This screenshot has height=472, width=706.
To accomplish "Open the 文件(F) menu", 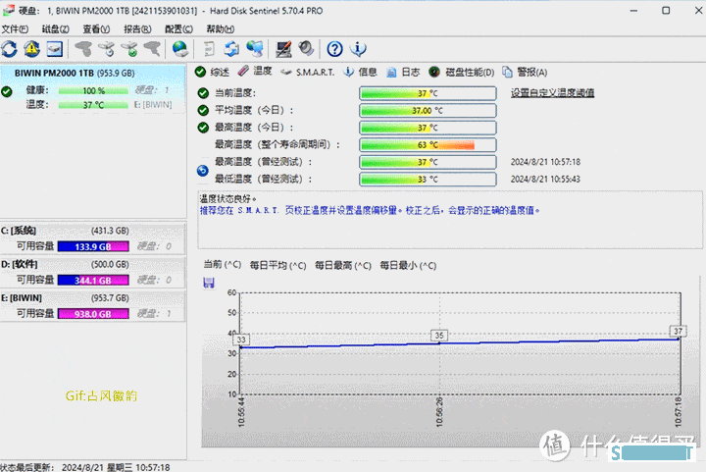I will (x=15, y=28).
